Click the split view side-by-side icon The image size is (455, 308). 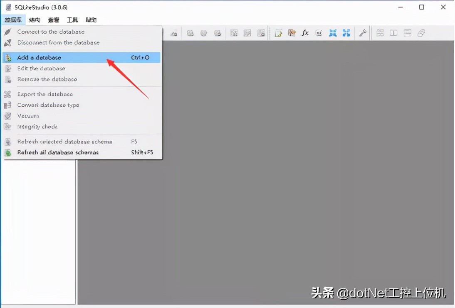(x=393, y=33)
